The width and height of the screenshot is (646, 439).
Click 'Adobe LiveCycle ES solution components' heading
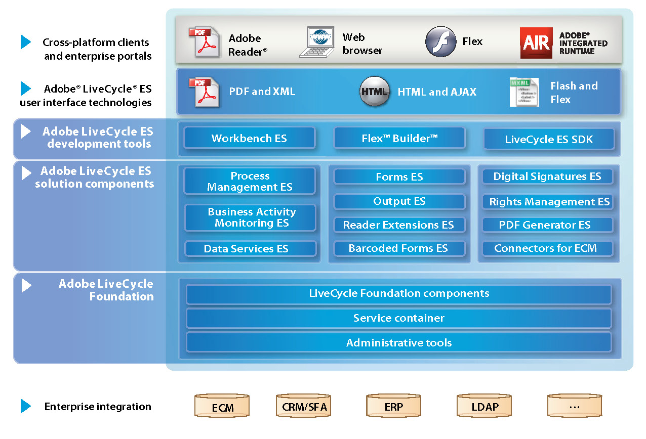(x=94, y=177)
